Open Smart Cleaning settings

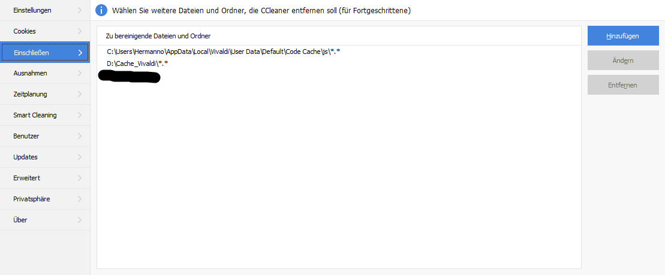tap(45, 115)
